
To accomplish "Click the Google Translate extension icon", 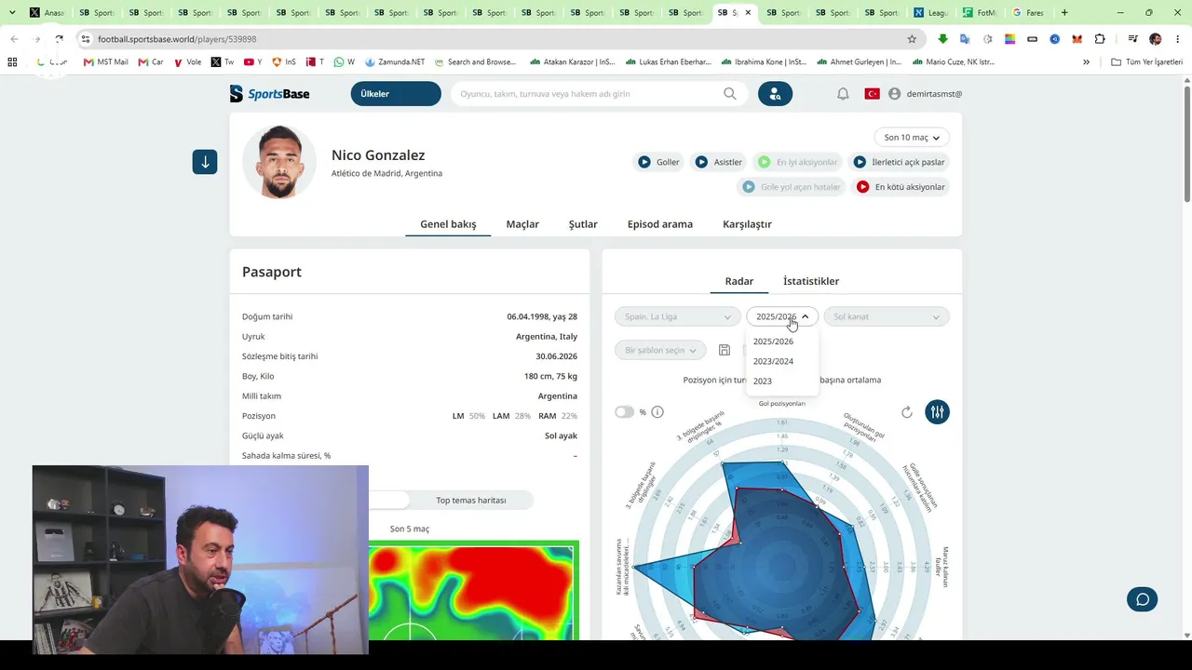I will pyautogui.click(x=965, y=39).
